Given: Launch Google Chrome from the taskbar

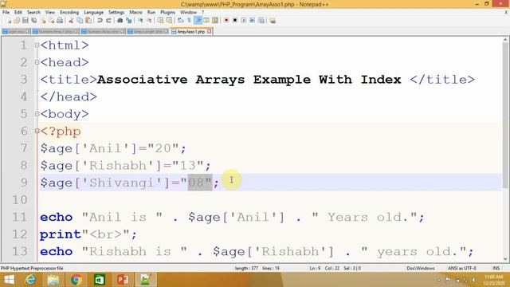Looking at the screenshot, I should tap(76, 280).
